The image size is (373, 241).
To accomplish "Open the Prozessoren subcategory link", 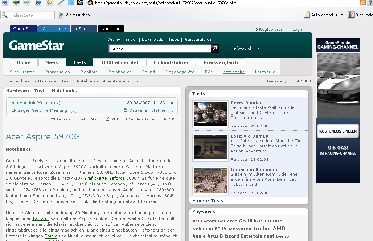I will click(x=58, y=72).
